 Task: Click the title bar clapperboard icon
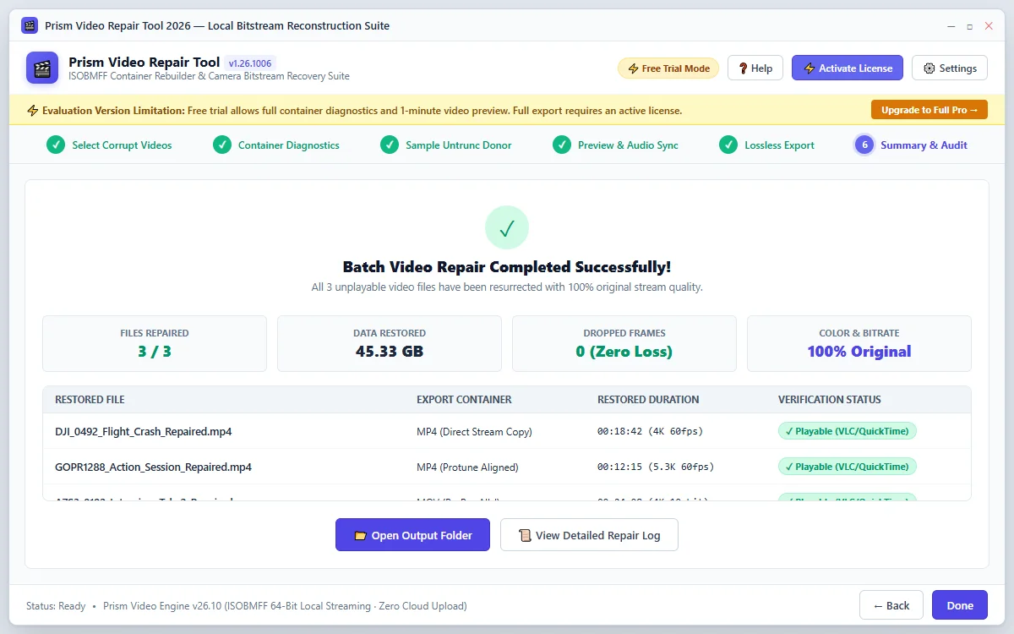30,25
